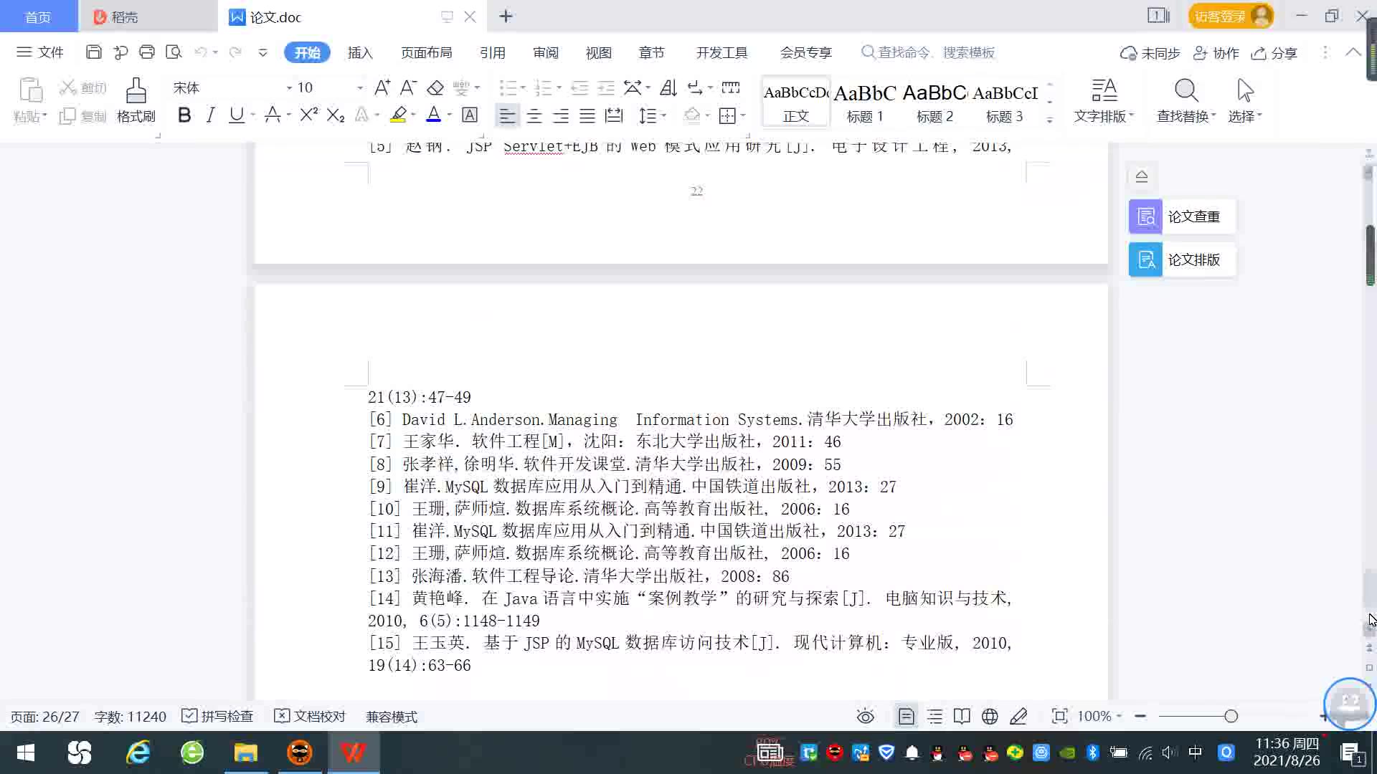Viewport: 1377px width, 774px height.
Task: Click the italic formatting icon
Action: (210, 115)
